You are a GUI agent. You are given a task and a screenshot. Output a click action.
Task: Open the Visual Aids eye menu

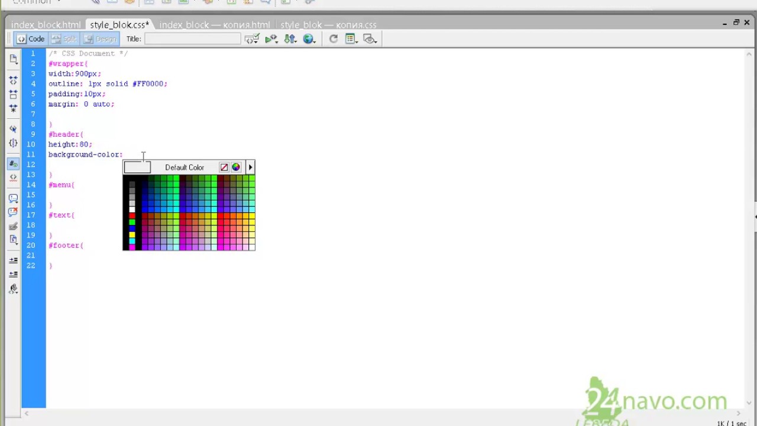tap(370, 39)
